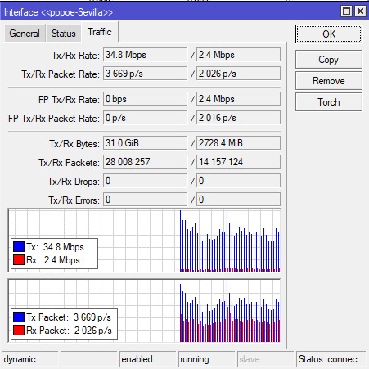This screenshot has height=369, width=369.
Task: Switch to the General tab
Action: (x=25, y=34)
